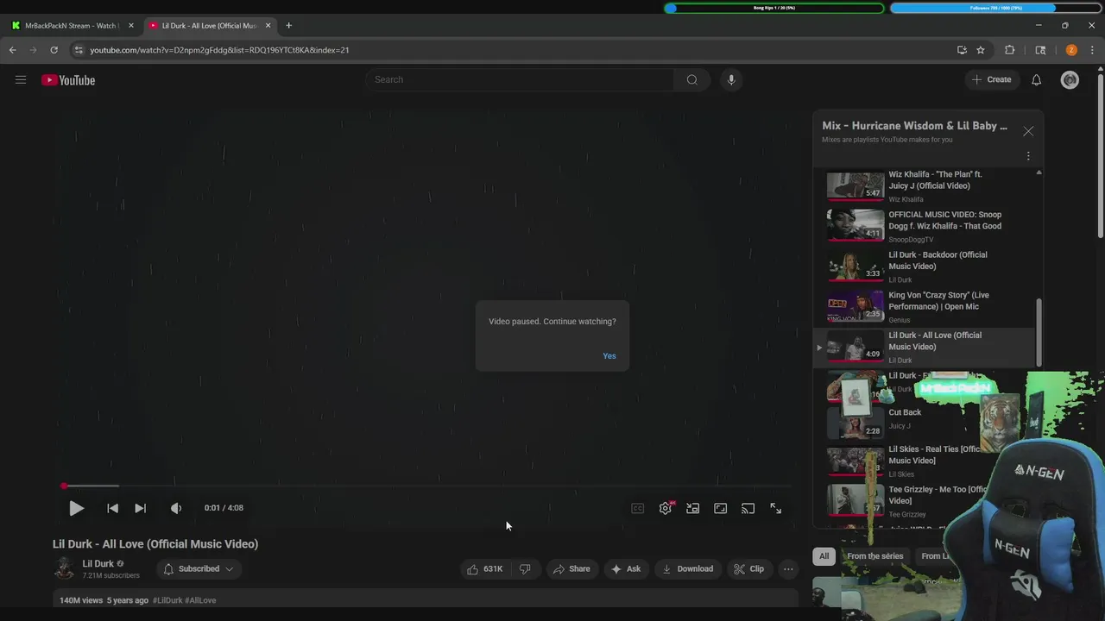Play King Von Crazy Story playlist item
1105x621 pixels.
925,307
